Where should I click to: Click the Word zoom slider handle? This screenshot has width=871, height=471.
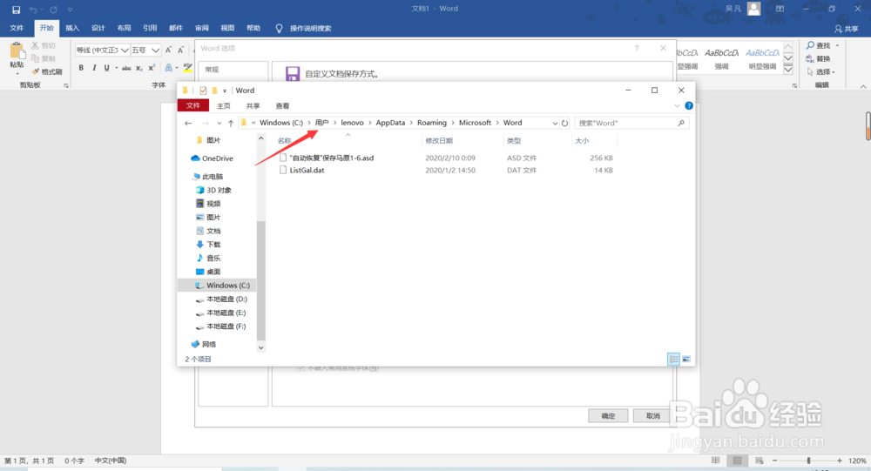[809, 461]
